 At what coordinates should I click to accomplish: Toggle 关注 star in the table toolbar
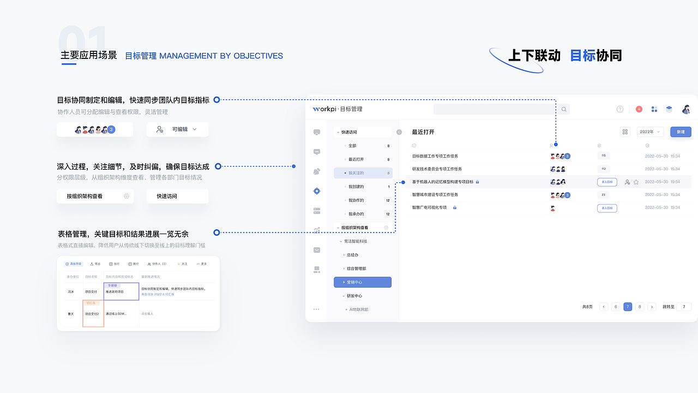[x=182, y=264]
